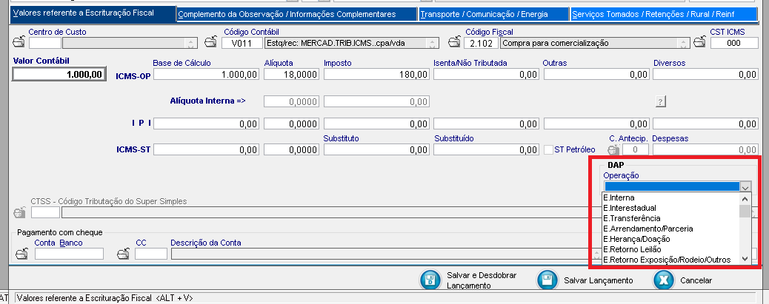Expand the DAP Operação dropdown arrow

pyautogui.click(x=745, y=186)
